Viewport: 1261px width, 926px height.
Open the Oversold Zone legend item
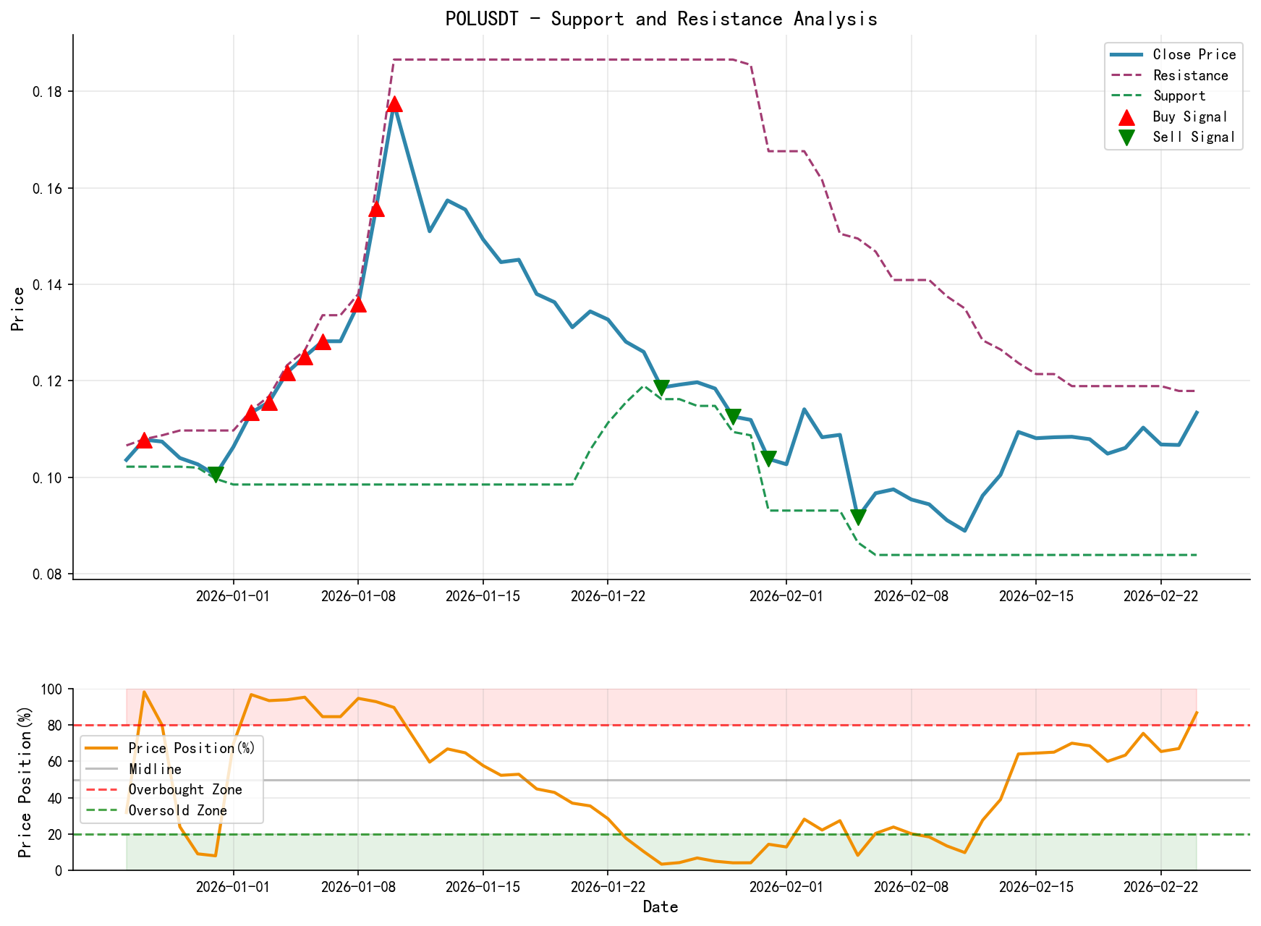[x=177, y=811]
